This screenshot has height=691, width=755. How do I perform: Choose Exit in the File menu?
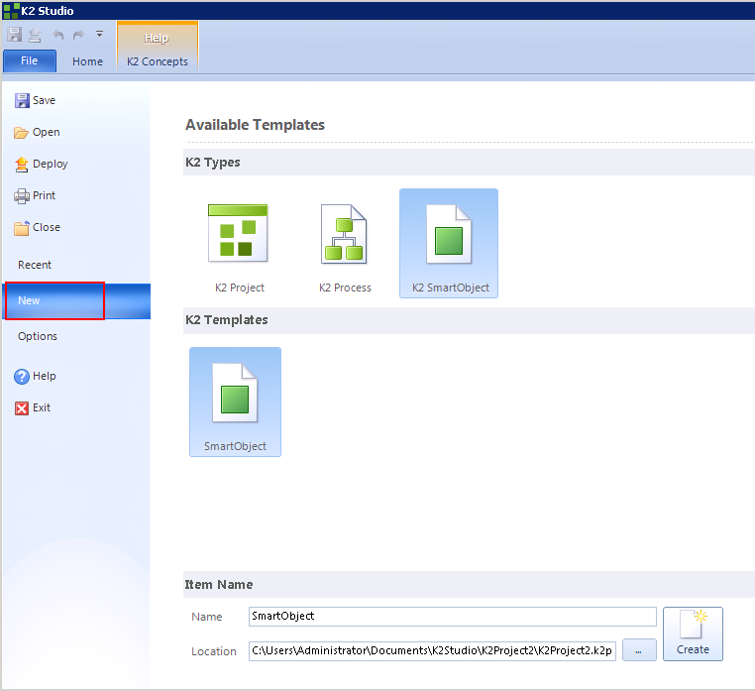42,407
